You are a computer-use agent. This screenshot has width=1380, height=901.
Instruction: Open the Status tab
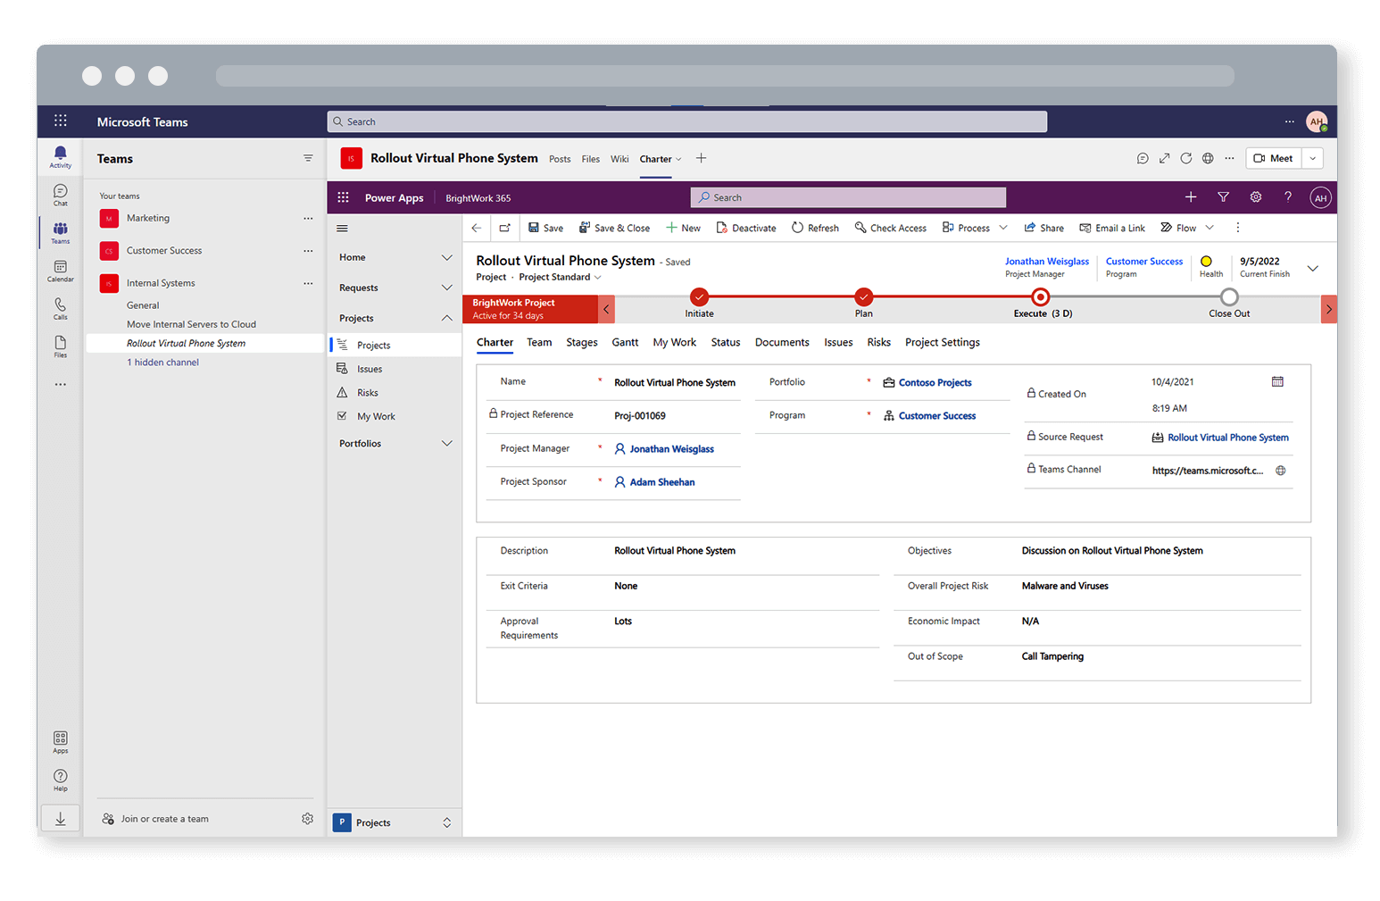(x=726, y=342)
